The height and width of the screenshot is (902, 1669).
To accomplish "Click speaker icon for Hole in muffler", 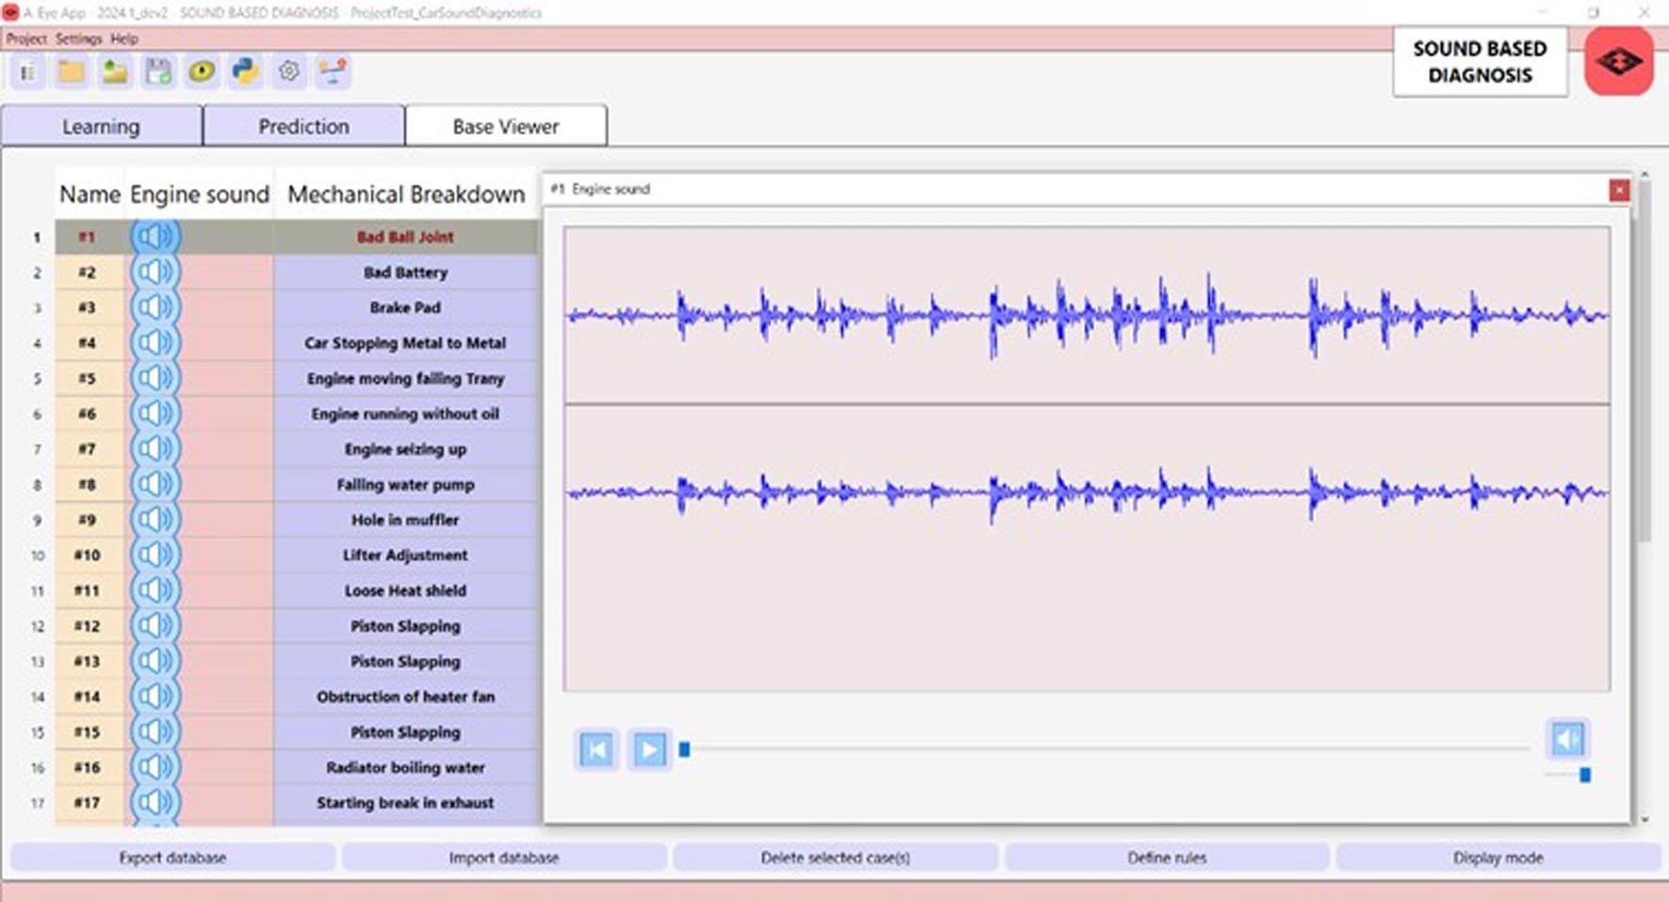I will pyautogui.click(x=154, y=520).
